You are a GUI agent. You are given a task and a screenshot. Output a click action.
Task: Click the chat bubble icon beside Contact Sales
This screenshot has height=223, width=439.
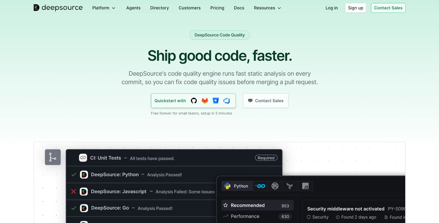[x=250, y=101]
